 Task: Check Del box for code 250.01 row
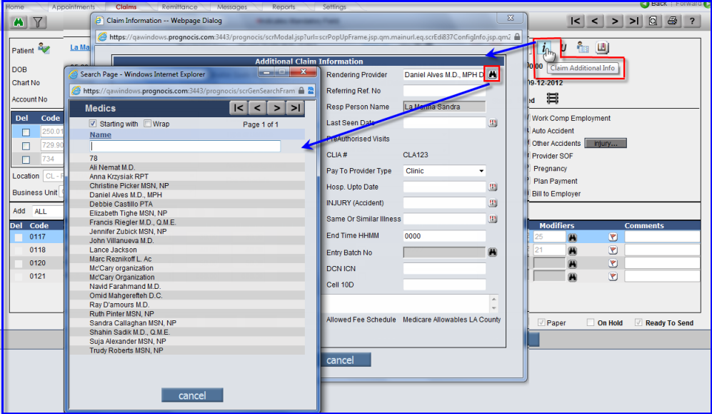pos(26,132)
